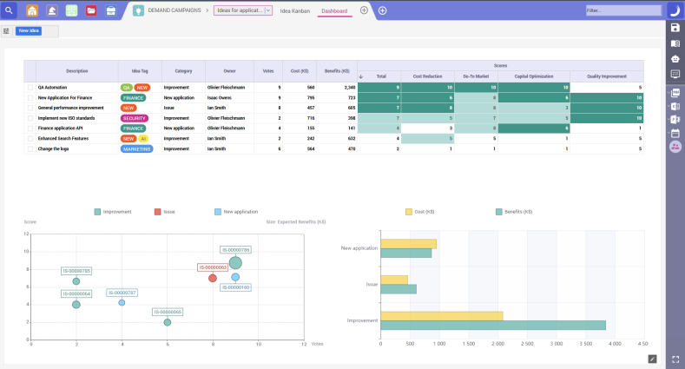
Task: Click the Total column sort arrow
Action: coord(360,76)
